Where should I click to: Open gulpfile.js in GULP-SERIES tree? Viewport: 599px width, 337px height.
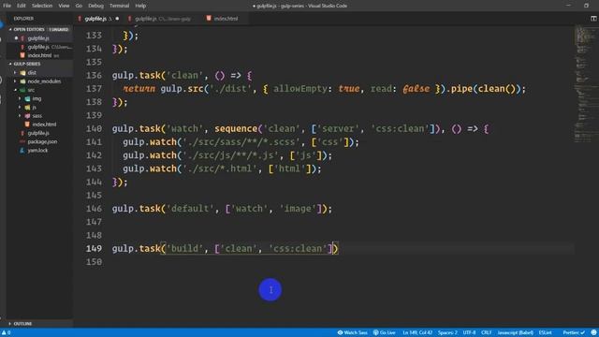coord(38,133)
